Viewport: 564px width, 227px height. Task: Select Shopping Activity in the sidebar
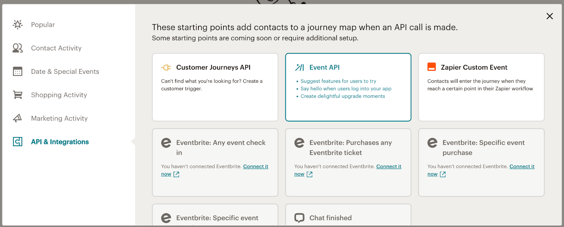click(59, 95)
